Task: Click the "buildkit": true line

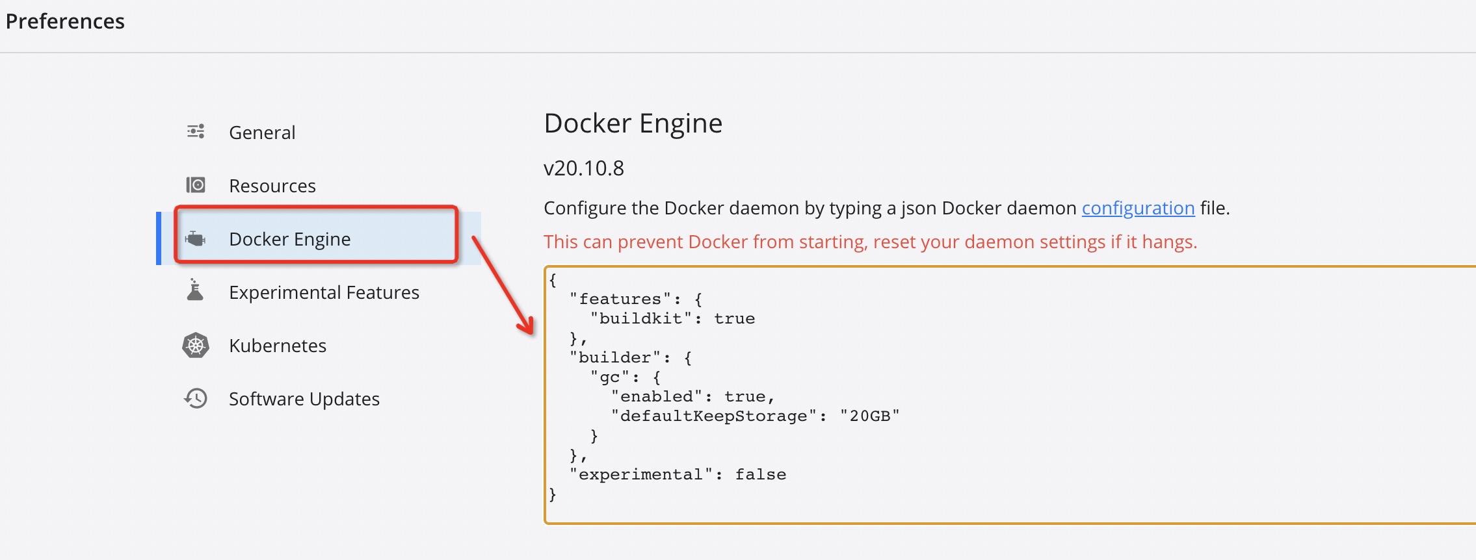Action: 672,318
